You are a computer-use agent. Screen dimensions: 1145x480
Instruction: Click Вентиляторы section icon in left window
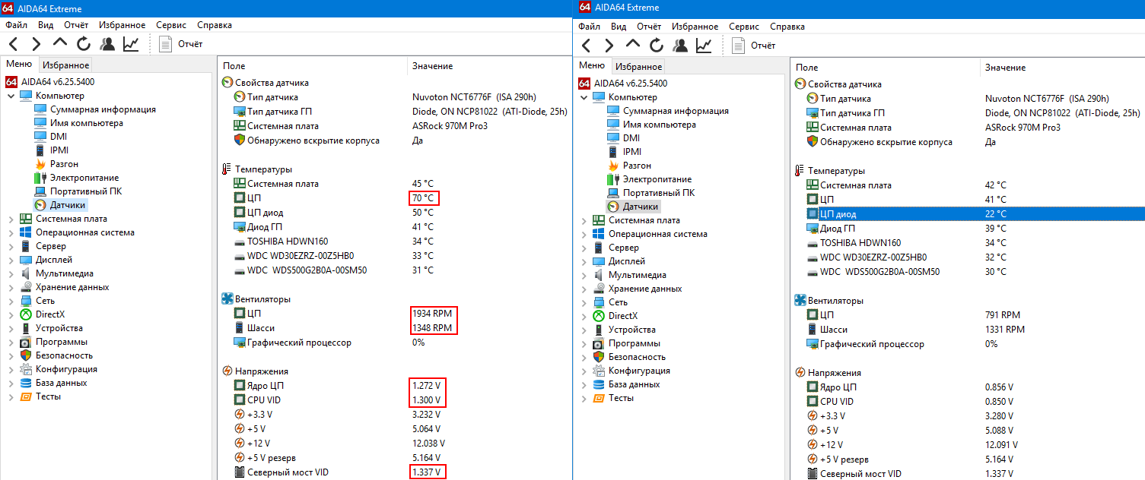[x=227, y=299]
